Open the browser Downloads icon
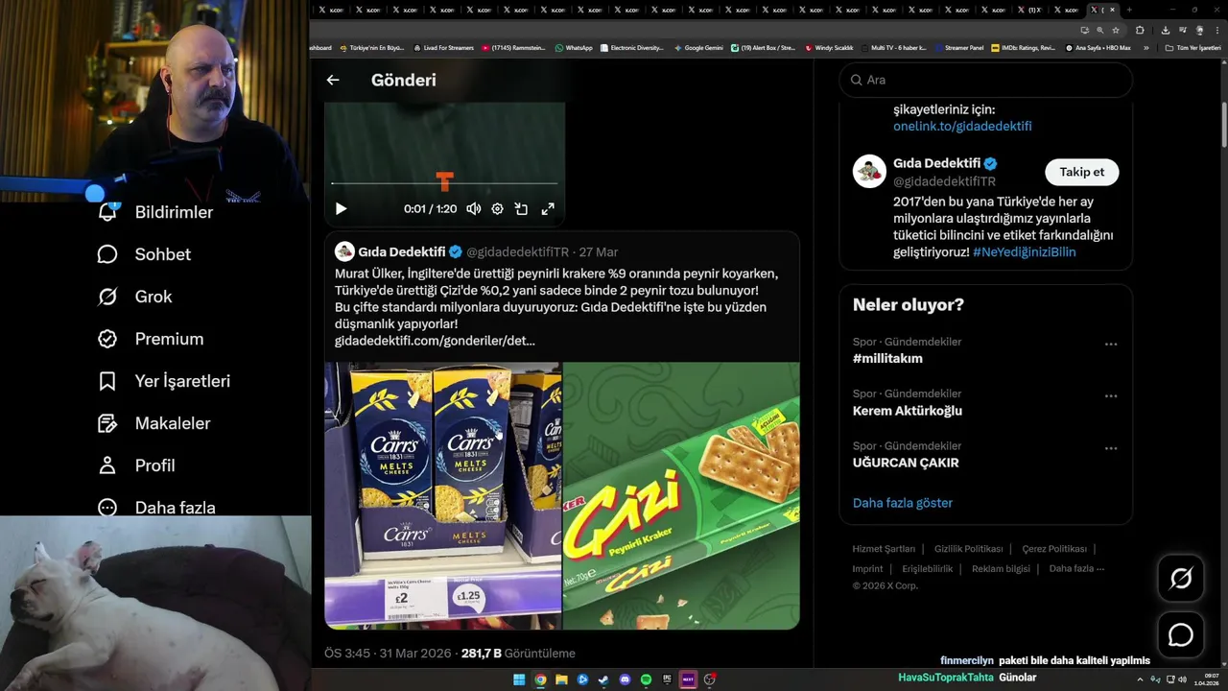The width and height of the screenshot is (1228, 691). tap(1166, 30)
